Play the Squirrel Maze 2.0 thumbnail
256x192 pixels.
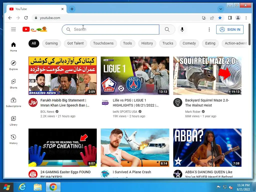pyautogui.click(x=207, y=76)
